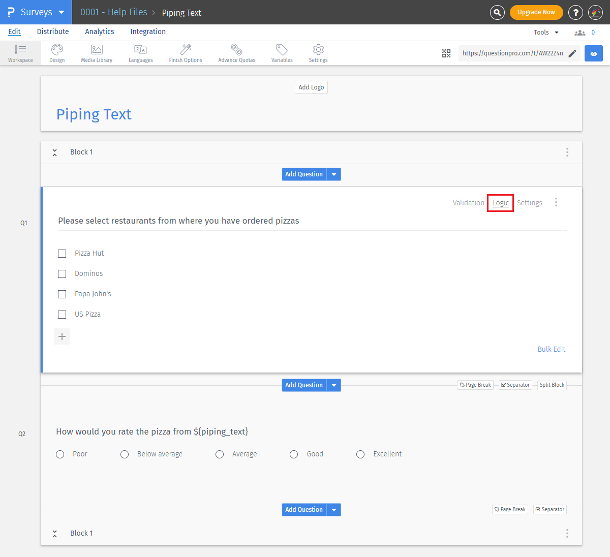
Task: Click the Upgrade Now button
Action: (536, 12)
